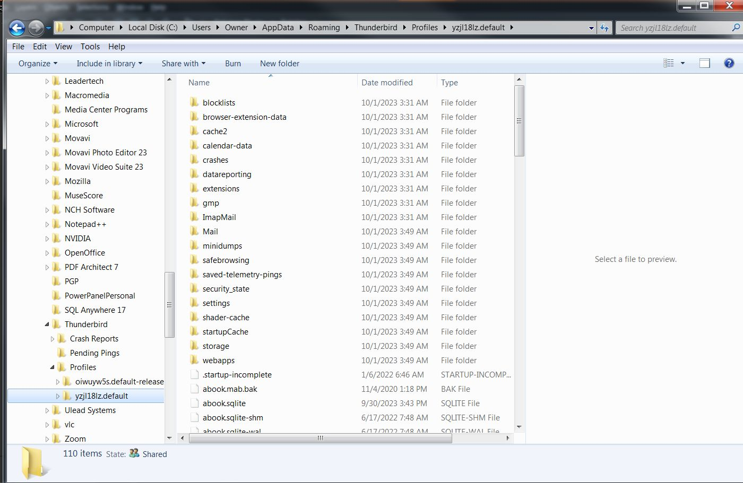The image size is (743, 483).
Task: Select the abook.sqlite file icon
Action: coord(194,403)
